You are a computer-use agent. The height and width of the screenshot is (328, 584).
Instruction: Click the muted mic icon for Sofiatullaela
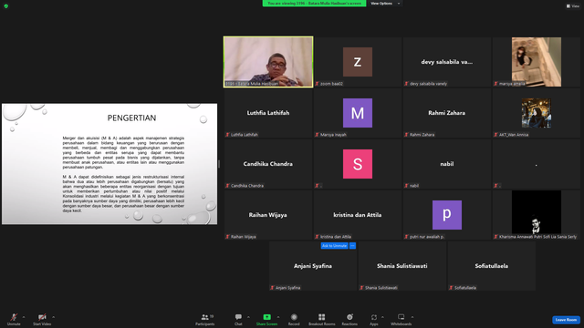pyautogui.click(x=451, y=288)
